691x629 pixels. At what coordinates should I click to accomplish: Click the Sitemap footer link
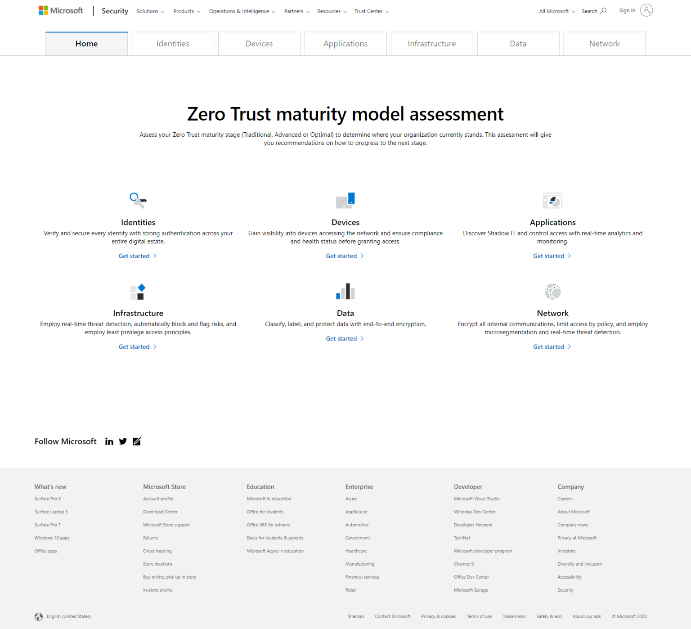pyautogui.click(x=355, y=616)
